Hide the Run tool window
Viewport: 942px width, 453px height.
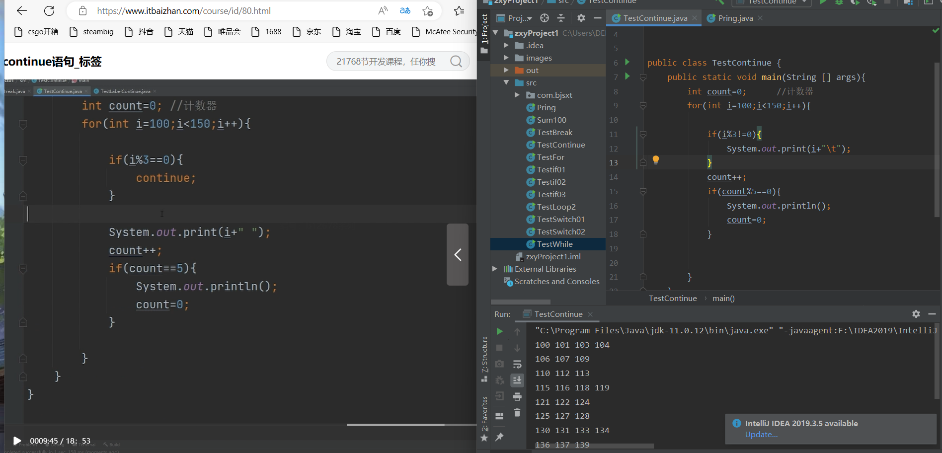(932, 314)
